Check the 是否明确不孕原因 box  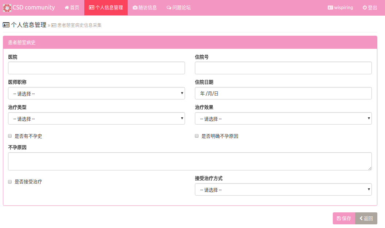197,136
